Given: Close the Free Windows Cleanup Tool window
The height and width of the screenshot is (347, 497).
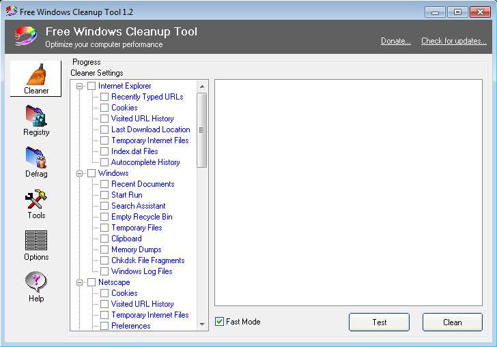Looking at the screenshot, I should [480, 12].
